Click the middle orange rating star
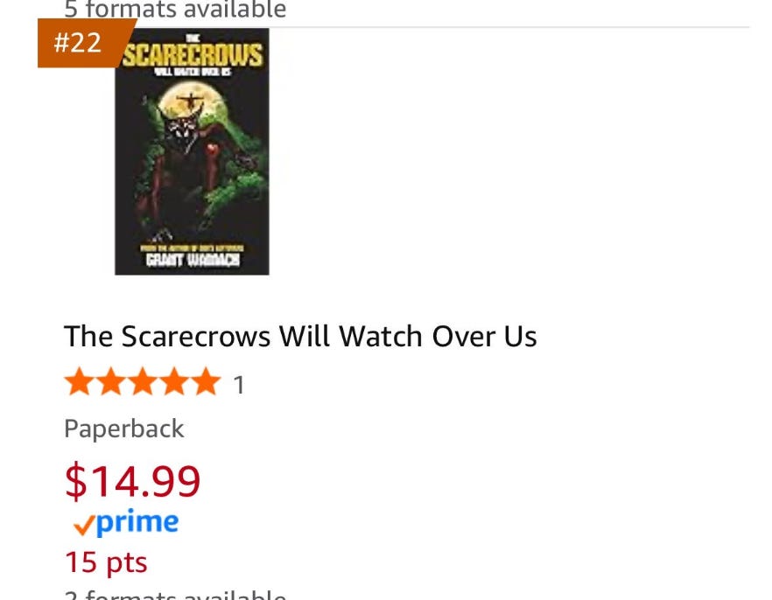Screen dimensions: 772x600 [x=143, y=381]
